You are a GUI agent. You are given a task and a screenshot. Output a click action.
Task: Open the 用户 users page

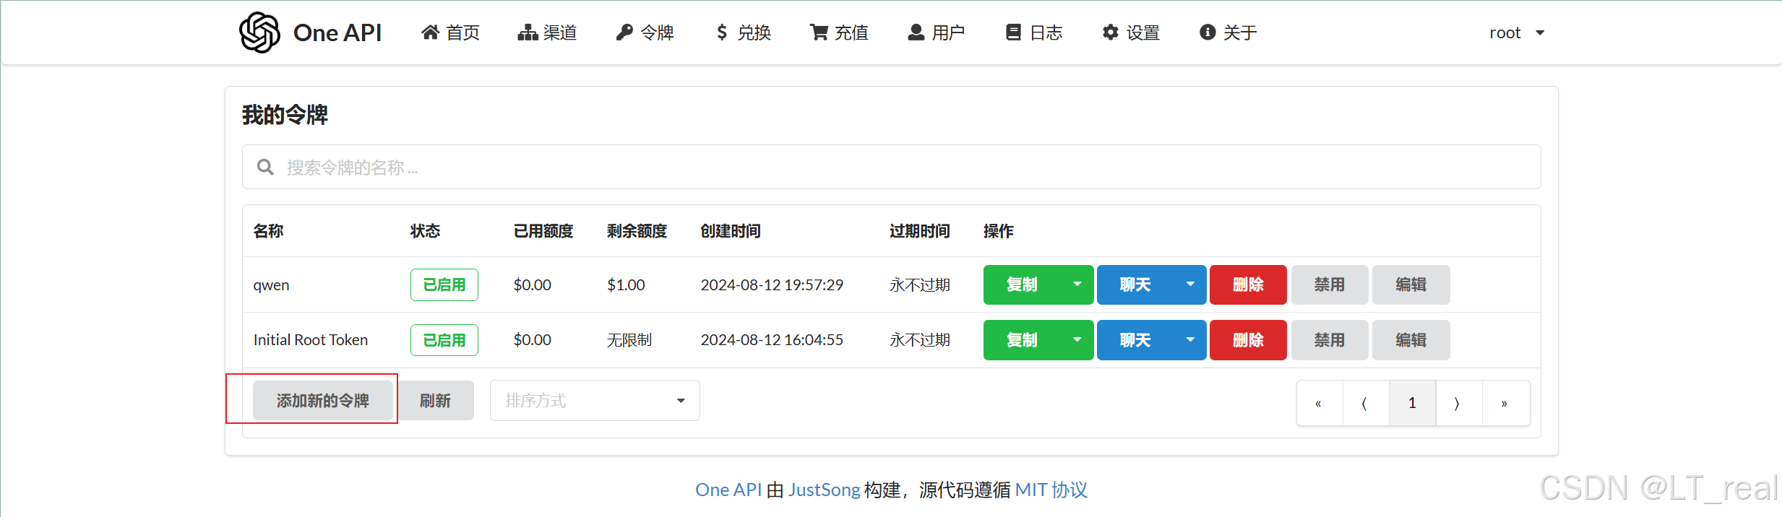937,32
